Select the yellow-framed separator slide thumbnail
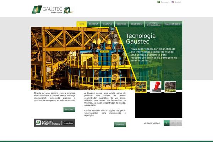The height and width of the screenshot is (142, 213). 141,87
